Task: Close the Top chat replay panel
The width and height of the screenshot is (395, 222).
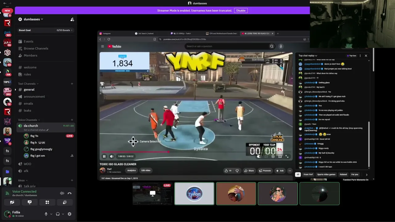Action: click(366, 56)
